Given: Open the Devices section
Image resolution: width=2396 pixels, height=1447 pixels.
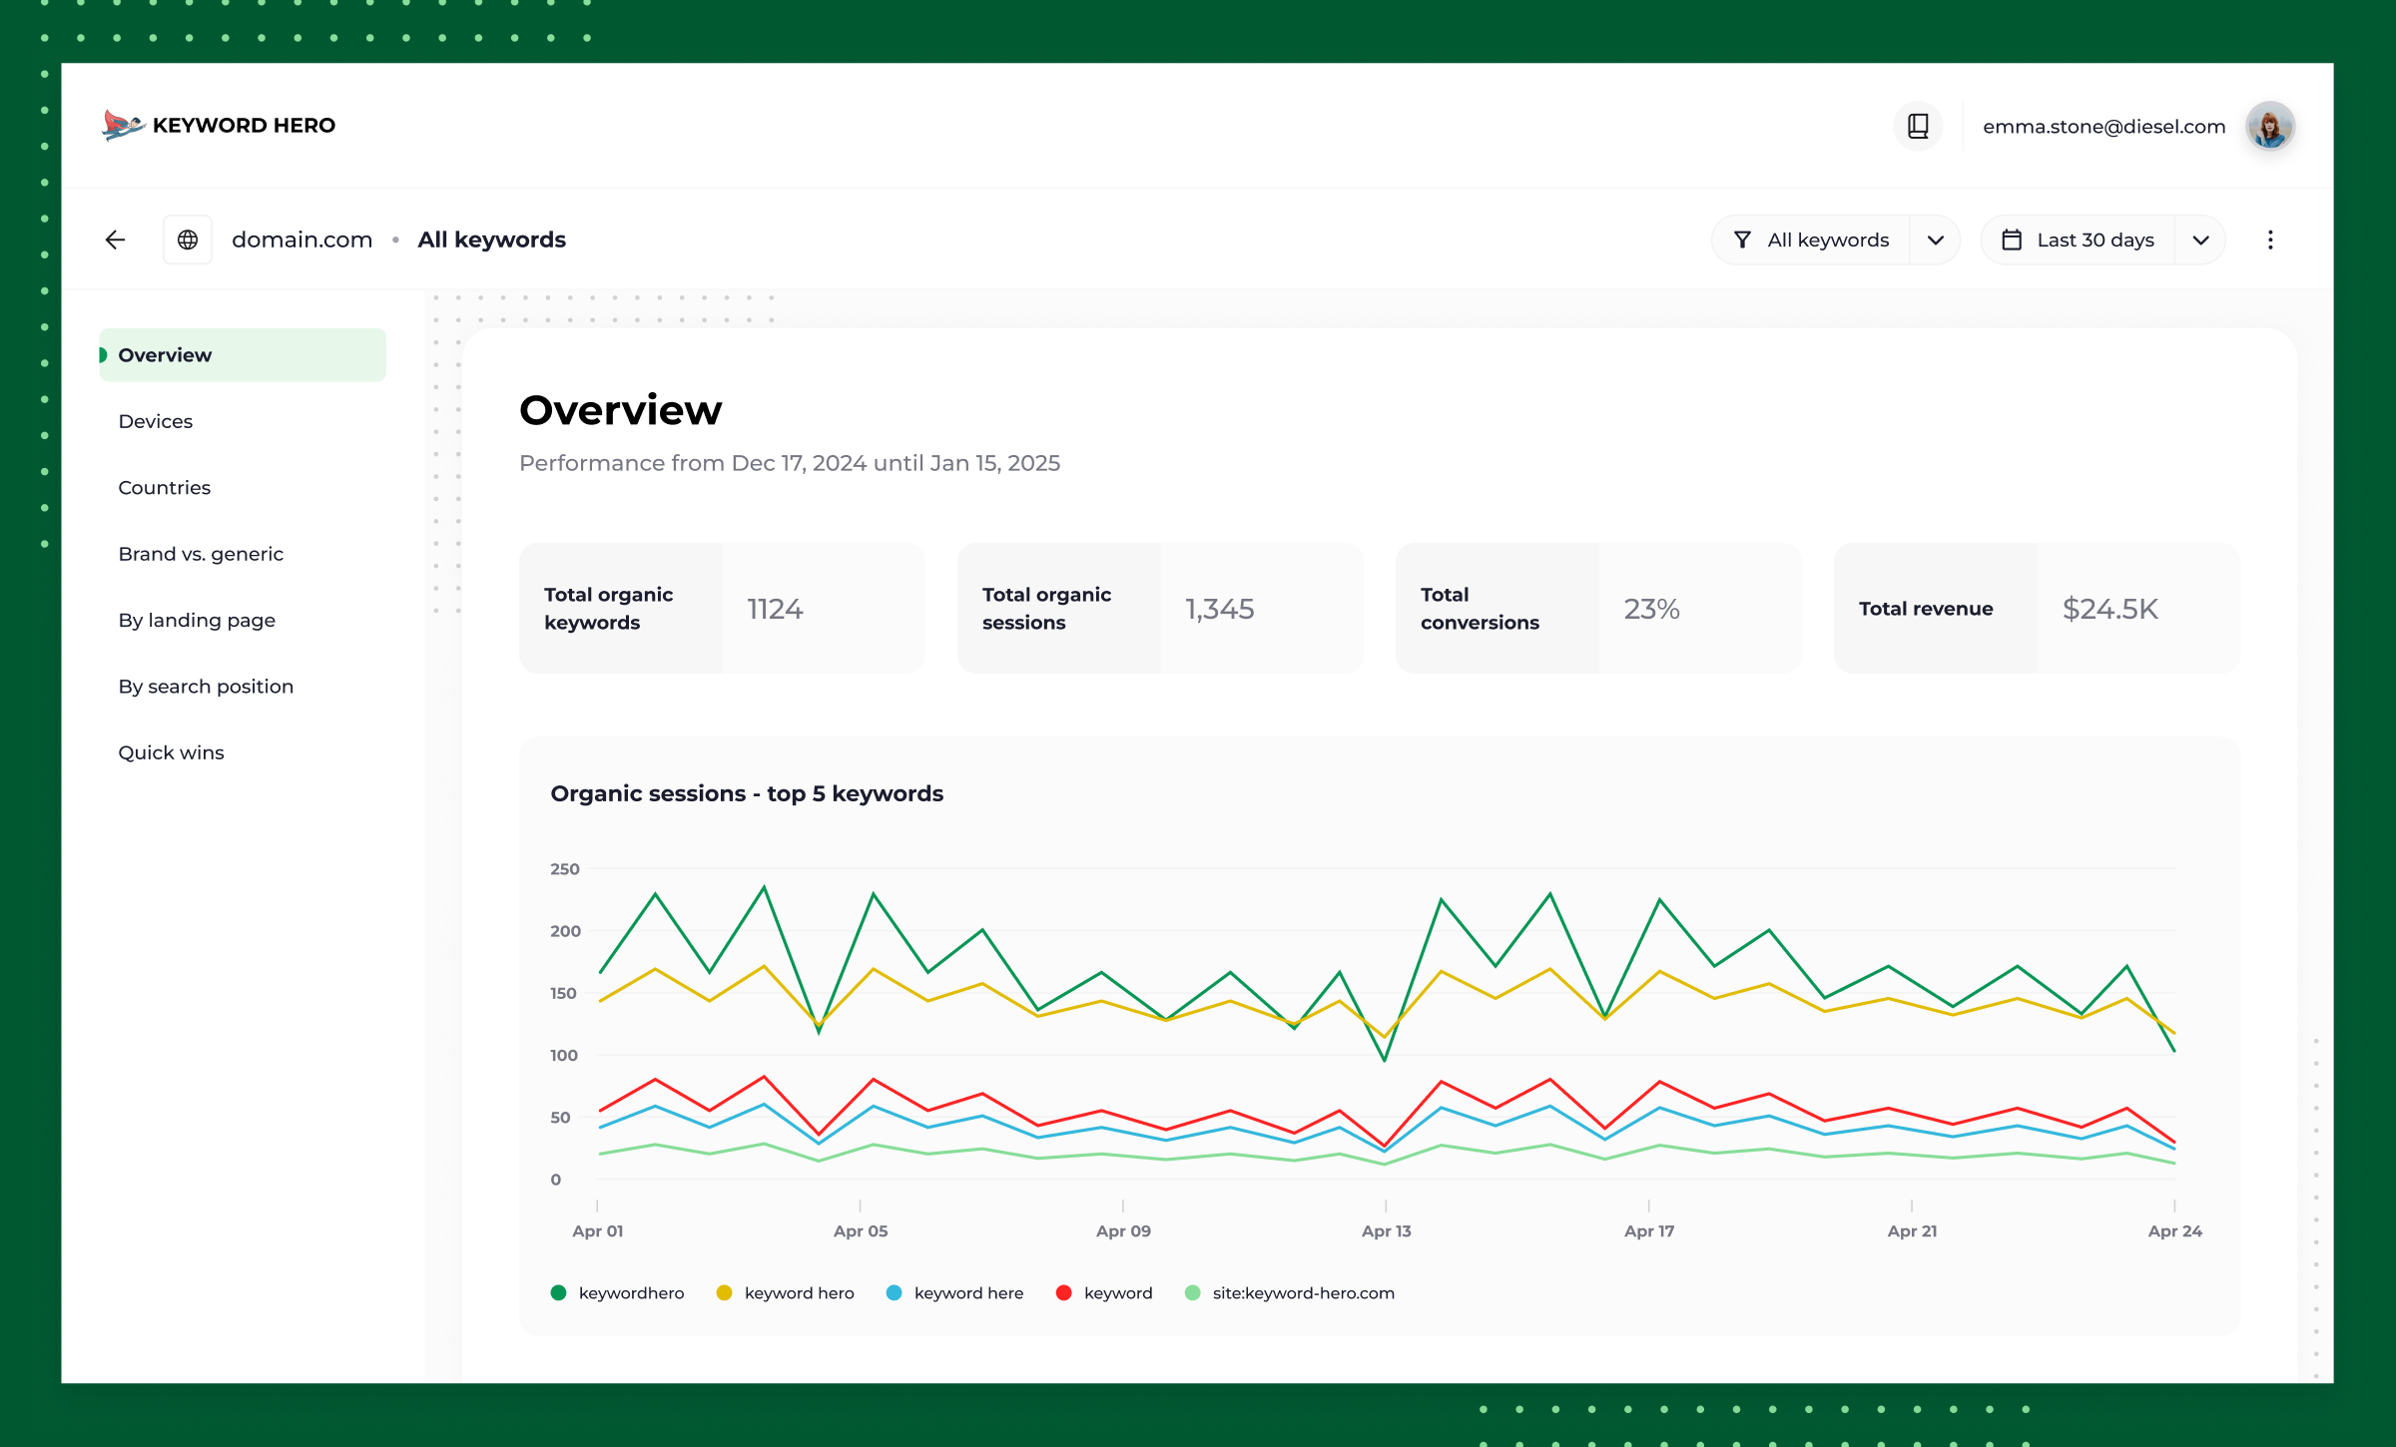Looking at the screenshot, I should 155,421.
